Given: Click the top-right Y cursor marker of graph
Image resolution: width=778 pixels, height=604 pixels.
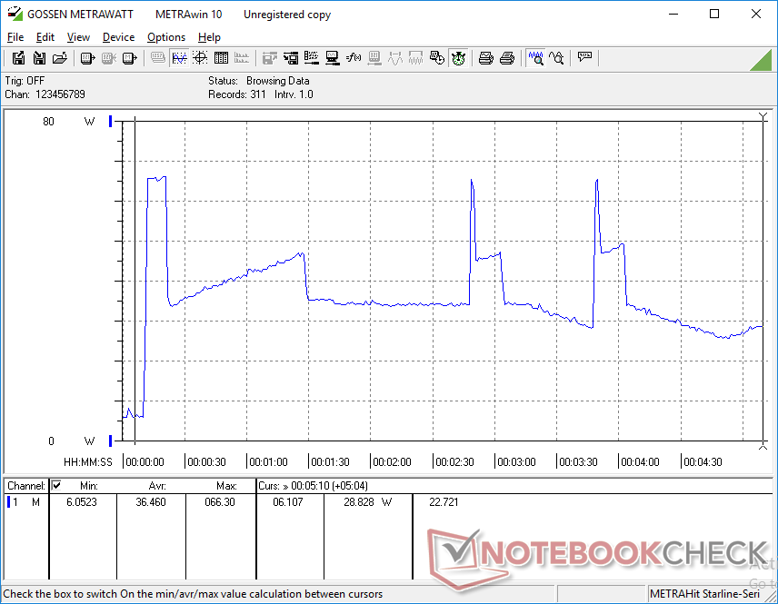Looking at the screenshot, I should tap(763, 117).
